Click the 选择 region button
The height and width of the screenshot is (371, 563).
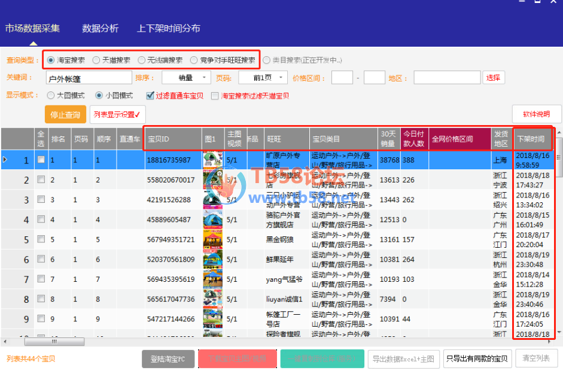coord(494,78)
